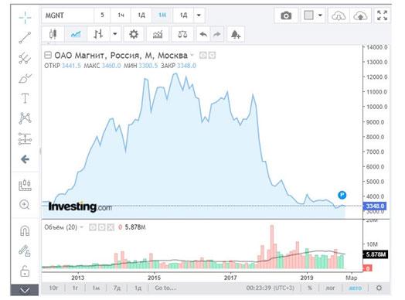Viewport: 405px width, 300px height.
Task: Select bars chart style
Action: 98,34
